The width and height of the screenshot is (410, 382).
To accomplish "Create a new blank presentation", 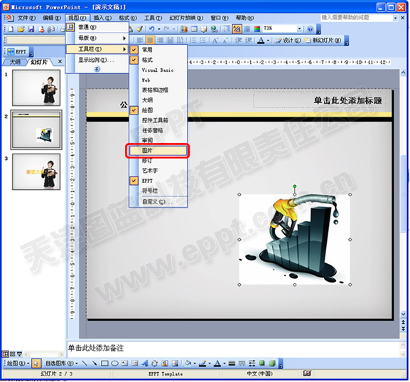I will point(11,29).
